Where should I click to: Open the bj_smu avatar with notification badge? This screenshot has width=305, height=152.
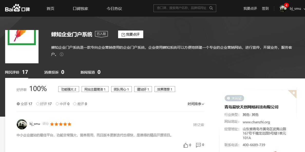click(283, 8)
